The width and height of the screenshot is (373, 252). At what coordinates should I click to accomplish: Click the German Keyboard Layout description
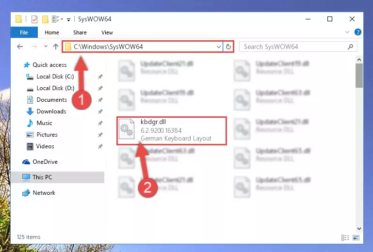[x=176, y=138]
